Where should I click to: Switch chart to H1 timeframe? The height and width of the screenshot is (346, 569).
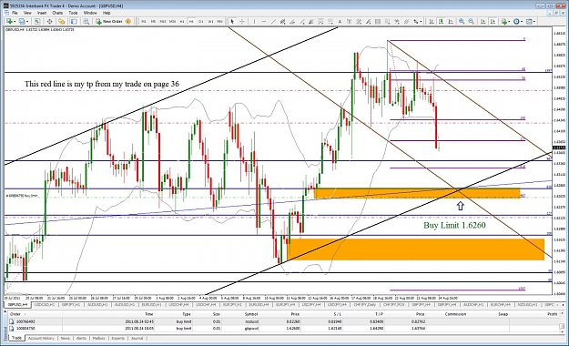182,22
